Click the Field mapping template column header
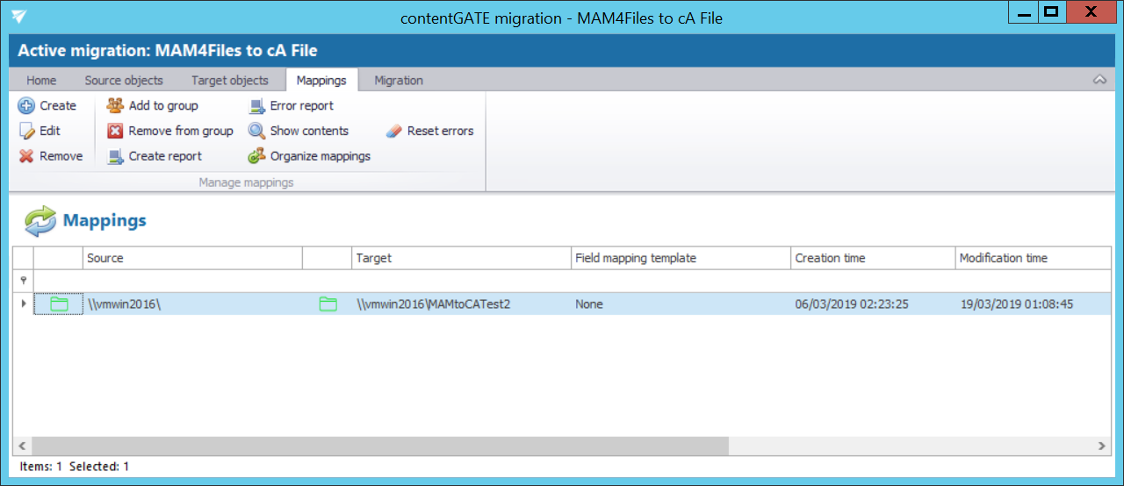Viewport: 1124px width, 486px height. click(x=680, y=259)
